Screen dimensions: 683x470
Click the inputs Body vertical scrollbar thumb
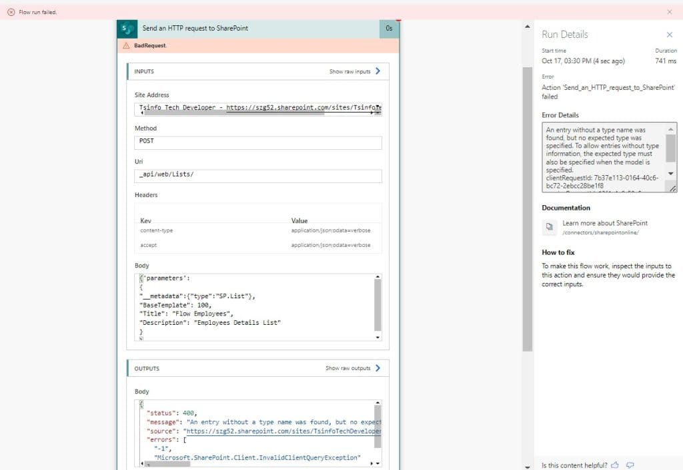378,305
